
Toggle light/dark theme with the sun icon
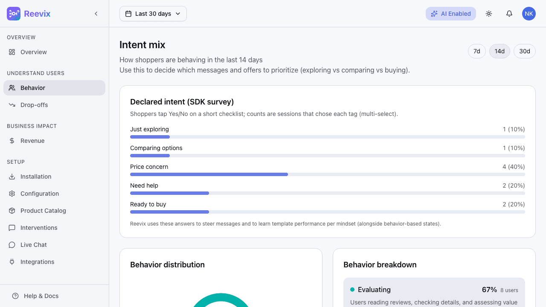[x=489, y=13]
